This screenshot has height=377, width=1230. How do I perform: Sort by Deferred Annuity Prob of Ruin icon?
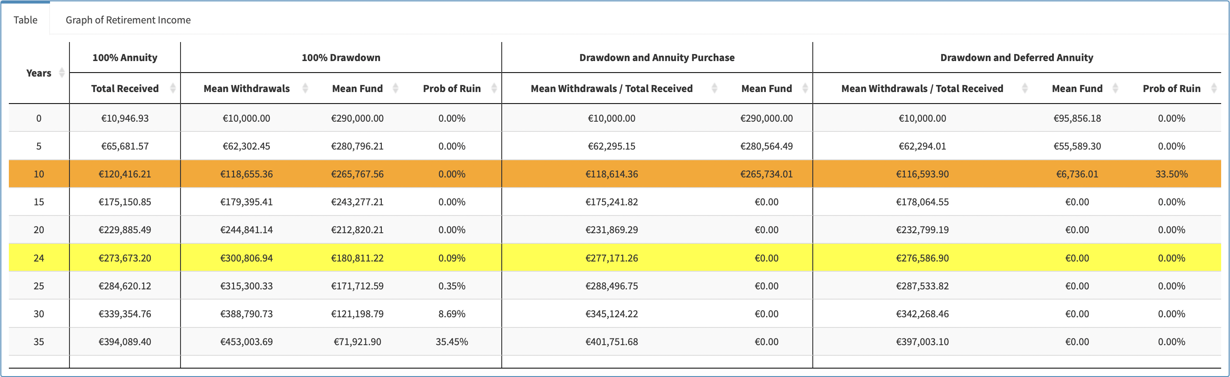[1214, 88]
